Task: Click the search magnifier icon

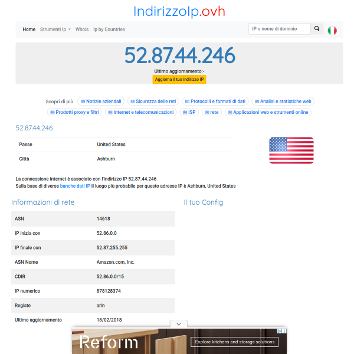Action: pyautogui.click(x=317, y=29)
